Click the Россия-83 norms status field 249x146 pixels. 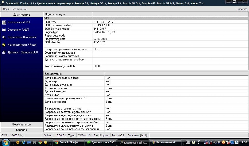point(118,135)
